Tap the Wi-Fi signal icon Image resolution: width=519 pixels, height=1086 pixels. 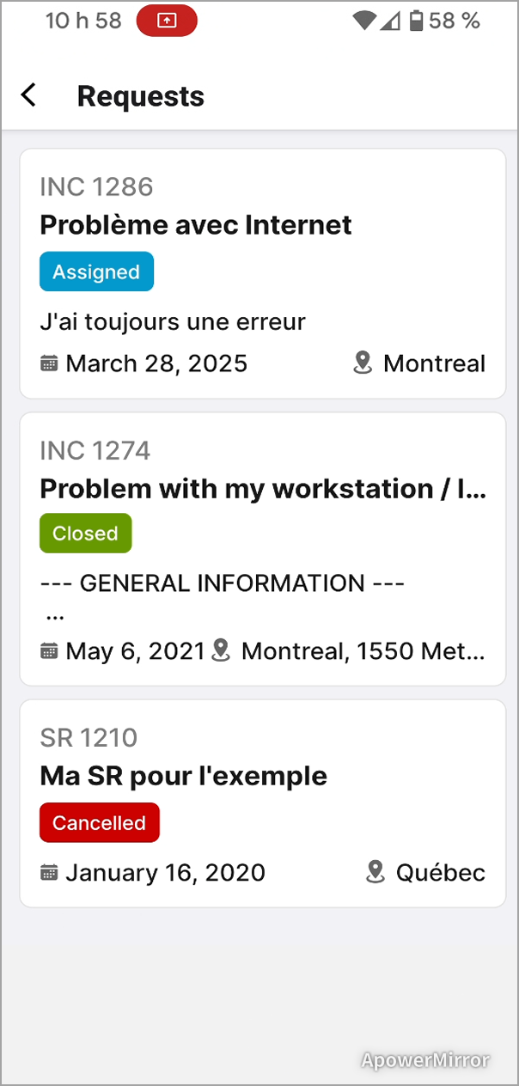coord(364,21)
